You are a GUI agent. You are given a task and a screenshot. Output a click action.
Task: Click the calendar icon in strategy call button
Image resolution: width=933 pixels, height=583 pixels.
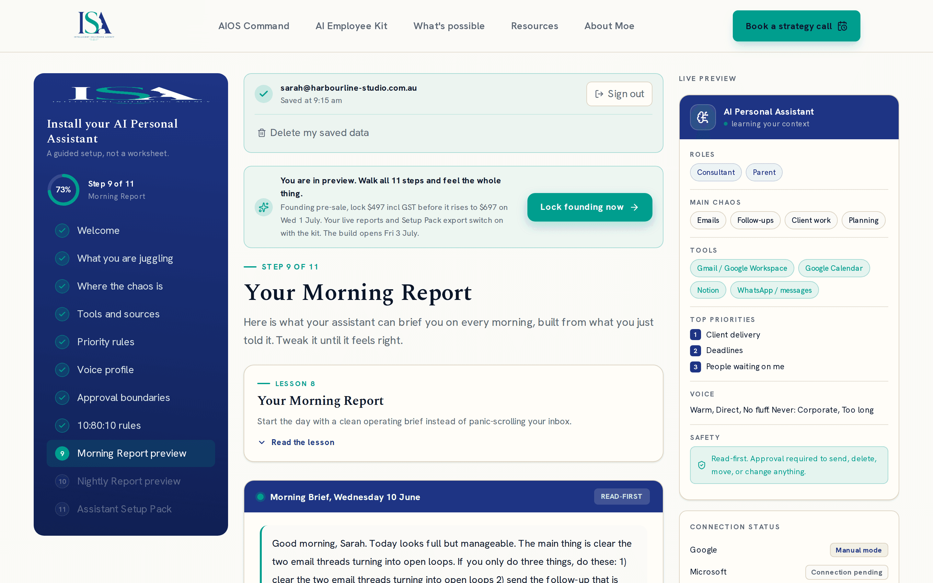[842, 26]
